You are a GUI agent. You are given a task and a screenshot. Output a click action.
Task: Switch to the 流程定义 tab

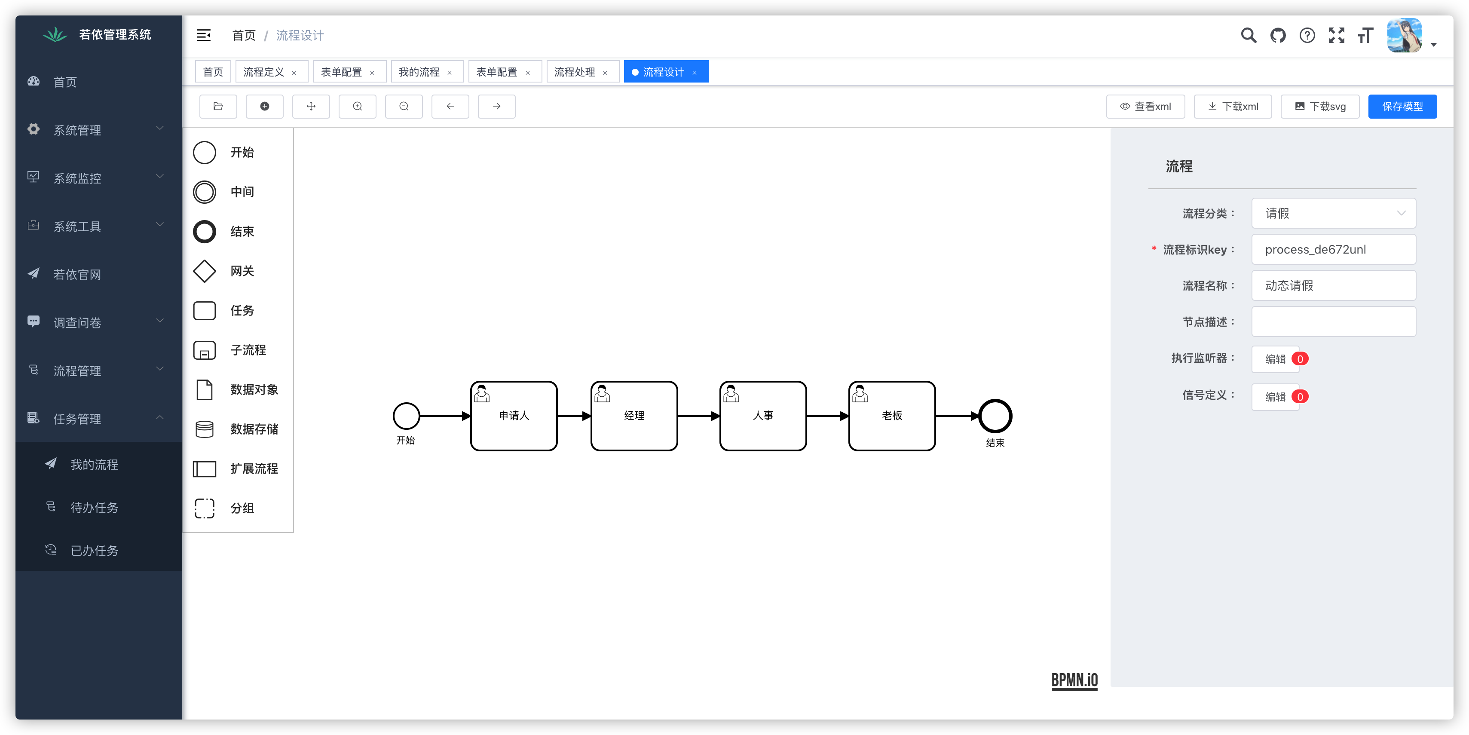[x=264, y=72]
